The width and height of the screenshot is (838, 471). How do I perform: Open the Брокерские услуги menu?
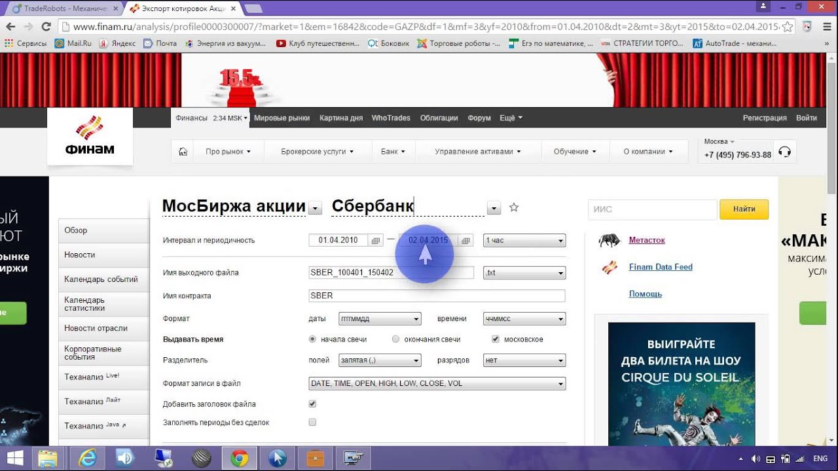click(318, 152)
